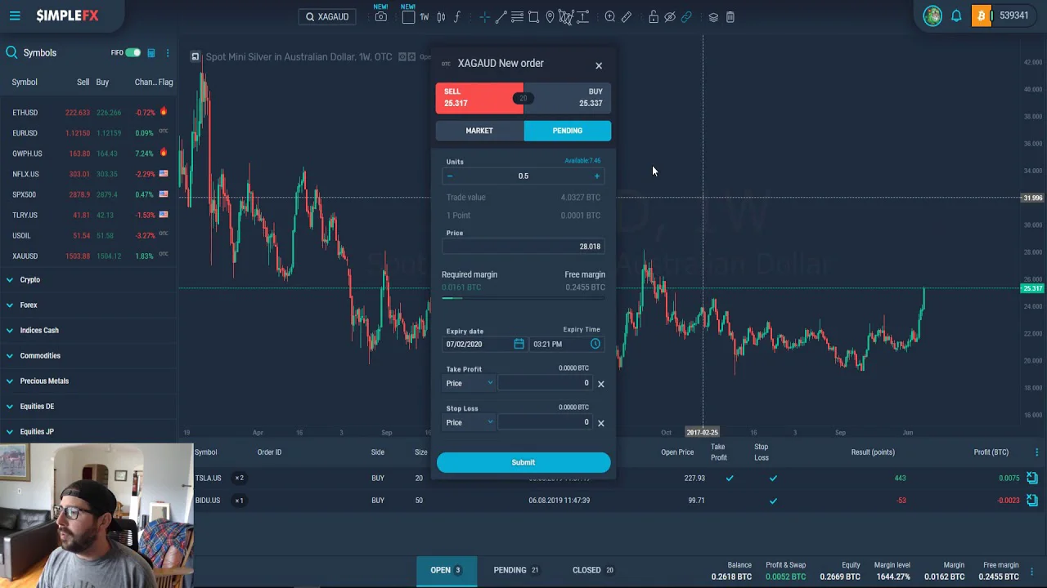1047x588 pixels.
Task: Select the horizontal lines drawing tool
Action: pyautogui.click(x=517, y=17)
